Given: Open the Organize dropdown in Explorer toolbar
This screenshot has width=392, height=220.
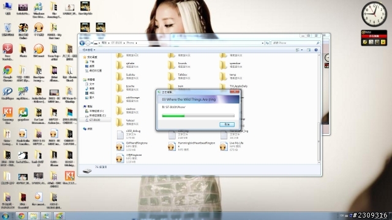Looking at the screenshot, I should pos(88,50).
